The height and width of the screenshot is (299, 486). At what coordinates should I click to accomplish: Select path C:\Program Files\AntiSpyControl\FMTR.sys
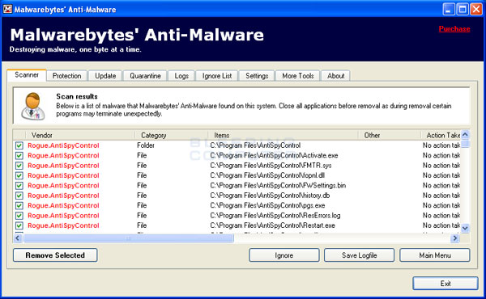tap(271, 166)
